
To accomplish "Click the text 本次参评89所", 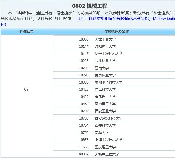I will coord(117,13).
